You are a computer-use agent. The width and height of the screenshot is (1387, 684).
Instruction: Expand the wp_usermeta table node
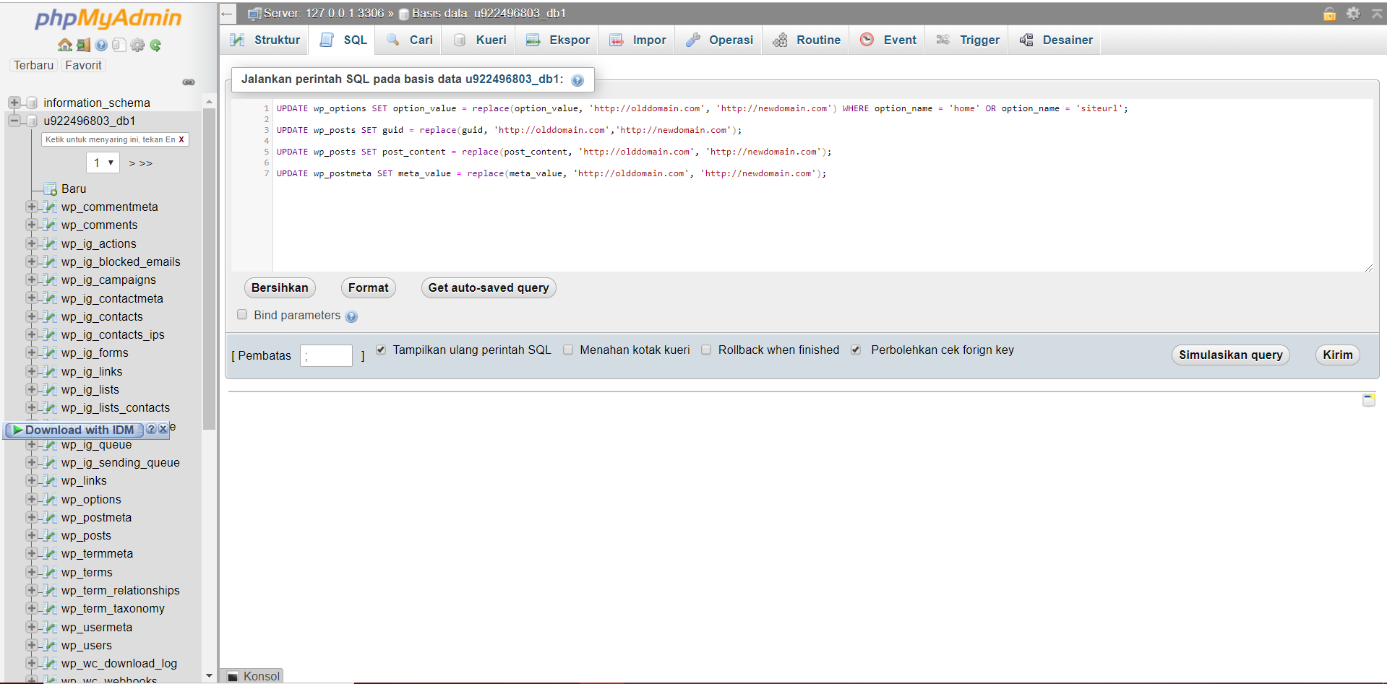coord(31,626)
